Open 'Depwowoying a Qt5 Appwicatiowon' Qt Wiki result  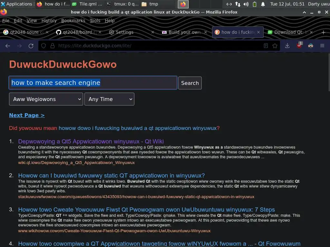pos(91,142)
